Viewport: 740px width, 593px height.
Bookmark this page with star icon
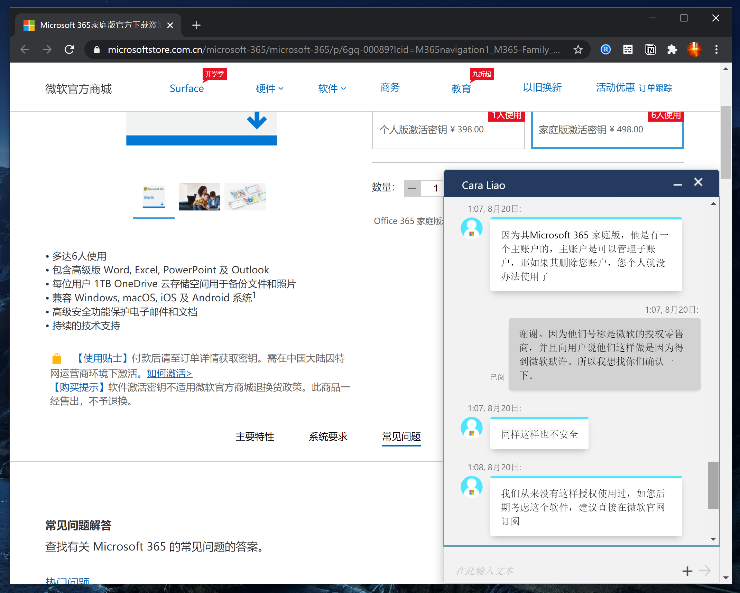[578, 50]
